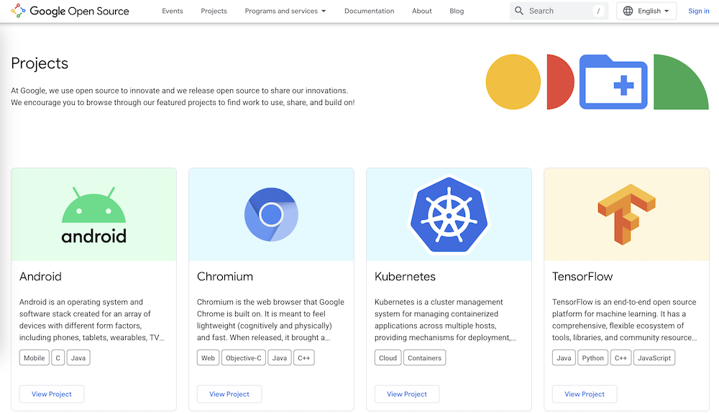Select the C++ tag on TensorFlow card
Viewport: 719px width, 414px height.
click(x=621, y=358)
